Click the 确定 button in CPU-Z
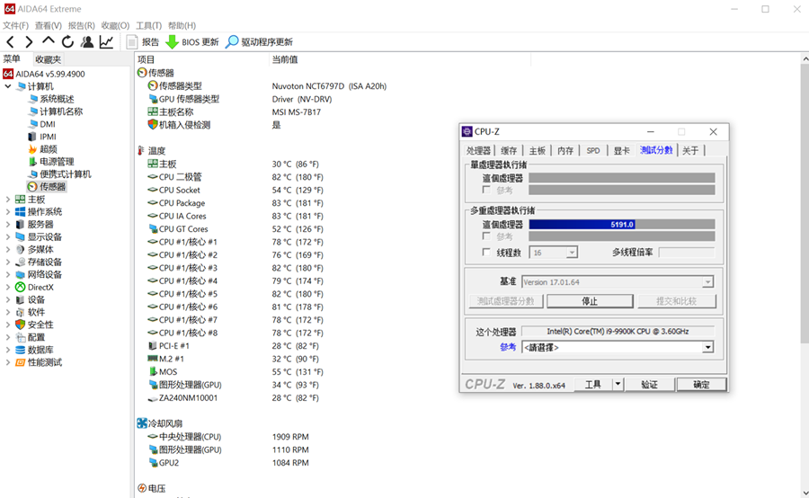809x498 pixels. (701, 385)
